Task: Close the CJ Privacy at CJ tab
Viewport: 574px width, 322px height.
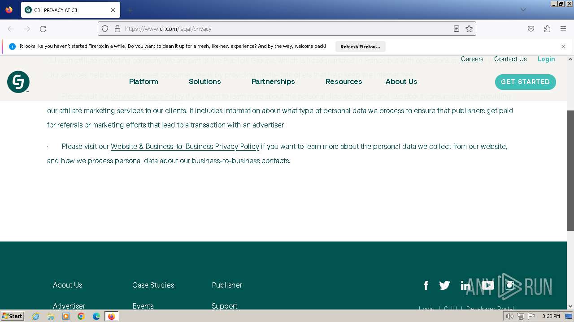Action: tap(113, 10)
